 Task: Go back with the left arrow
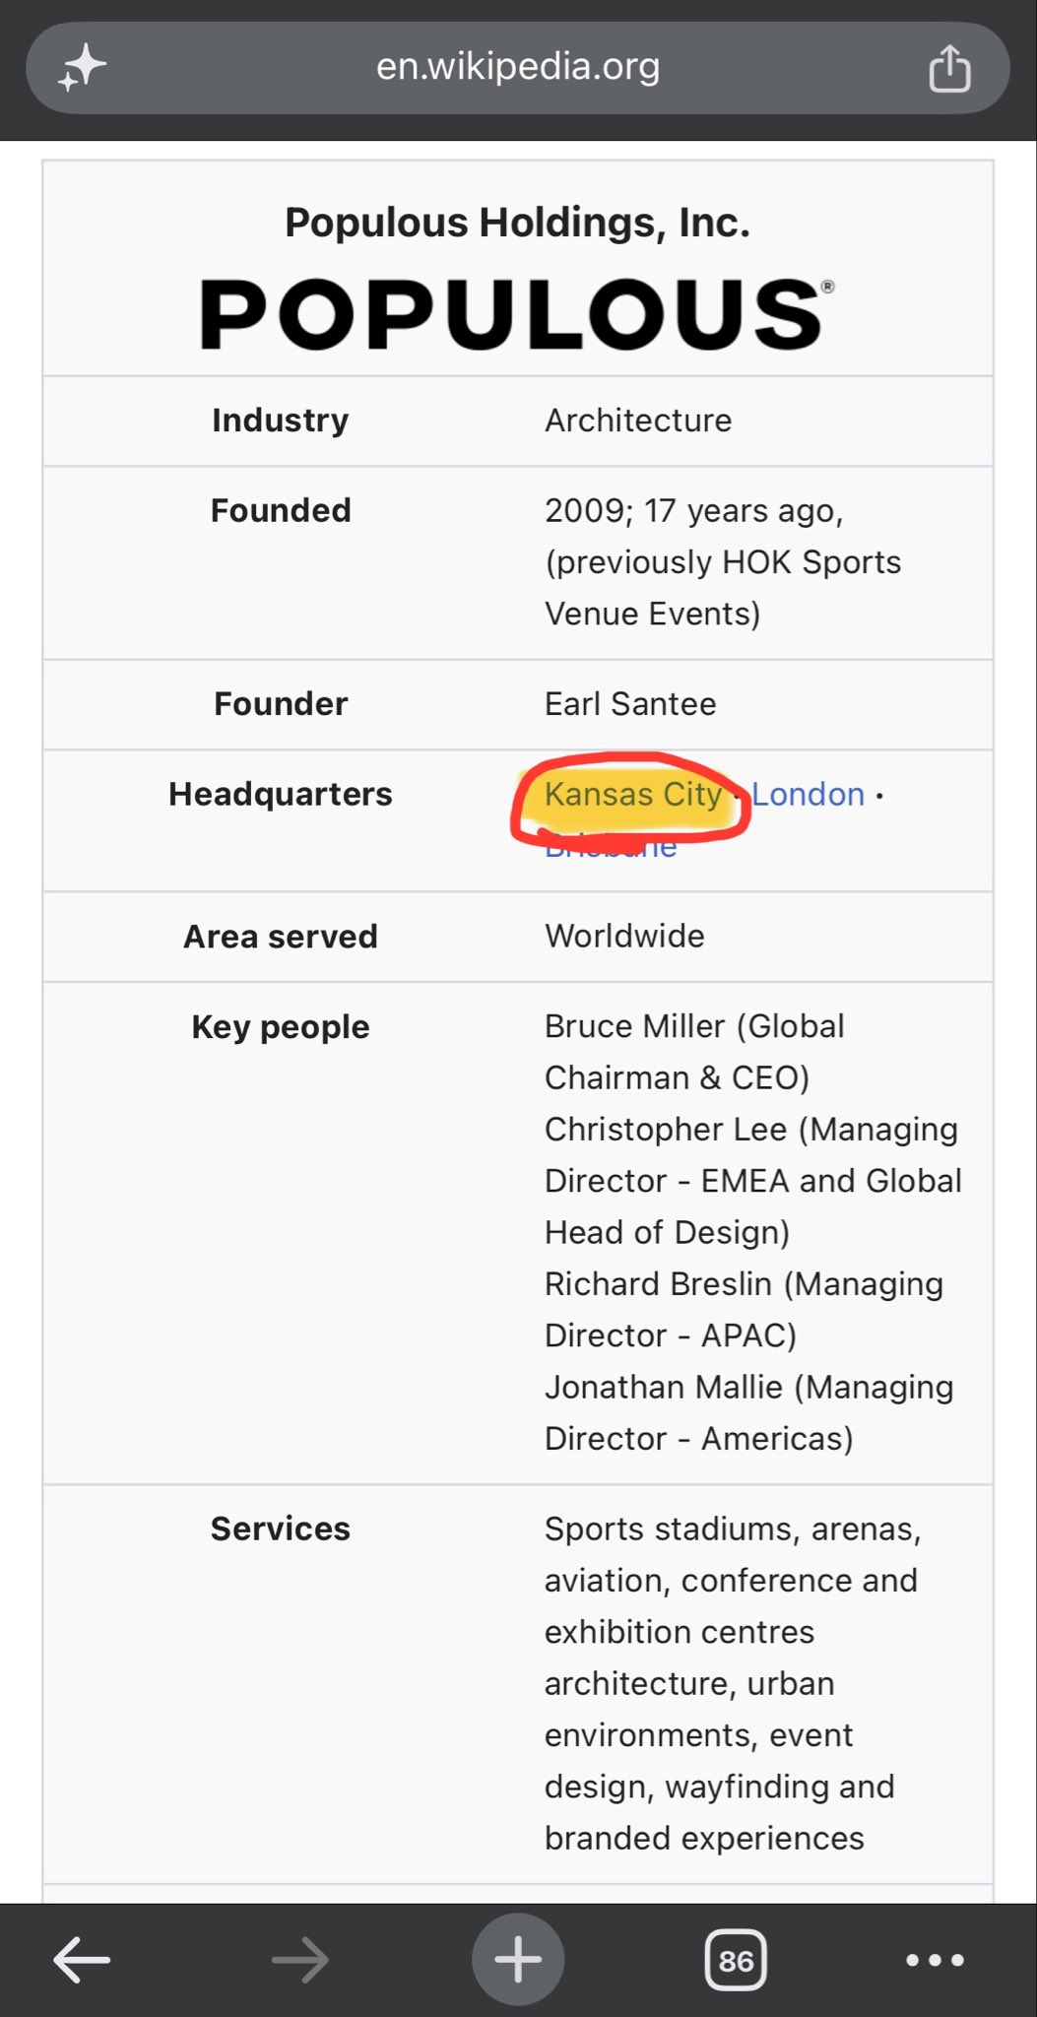(82, 1960)
